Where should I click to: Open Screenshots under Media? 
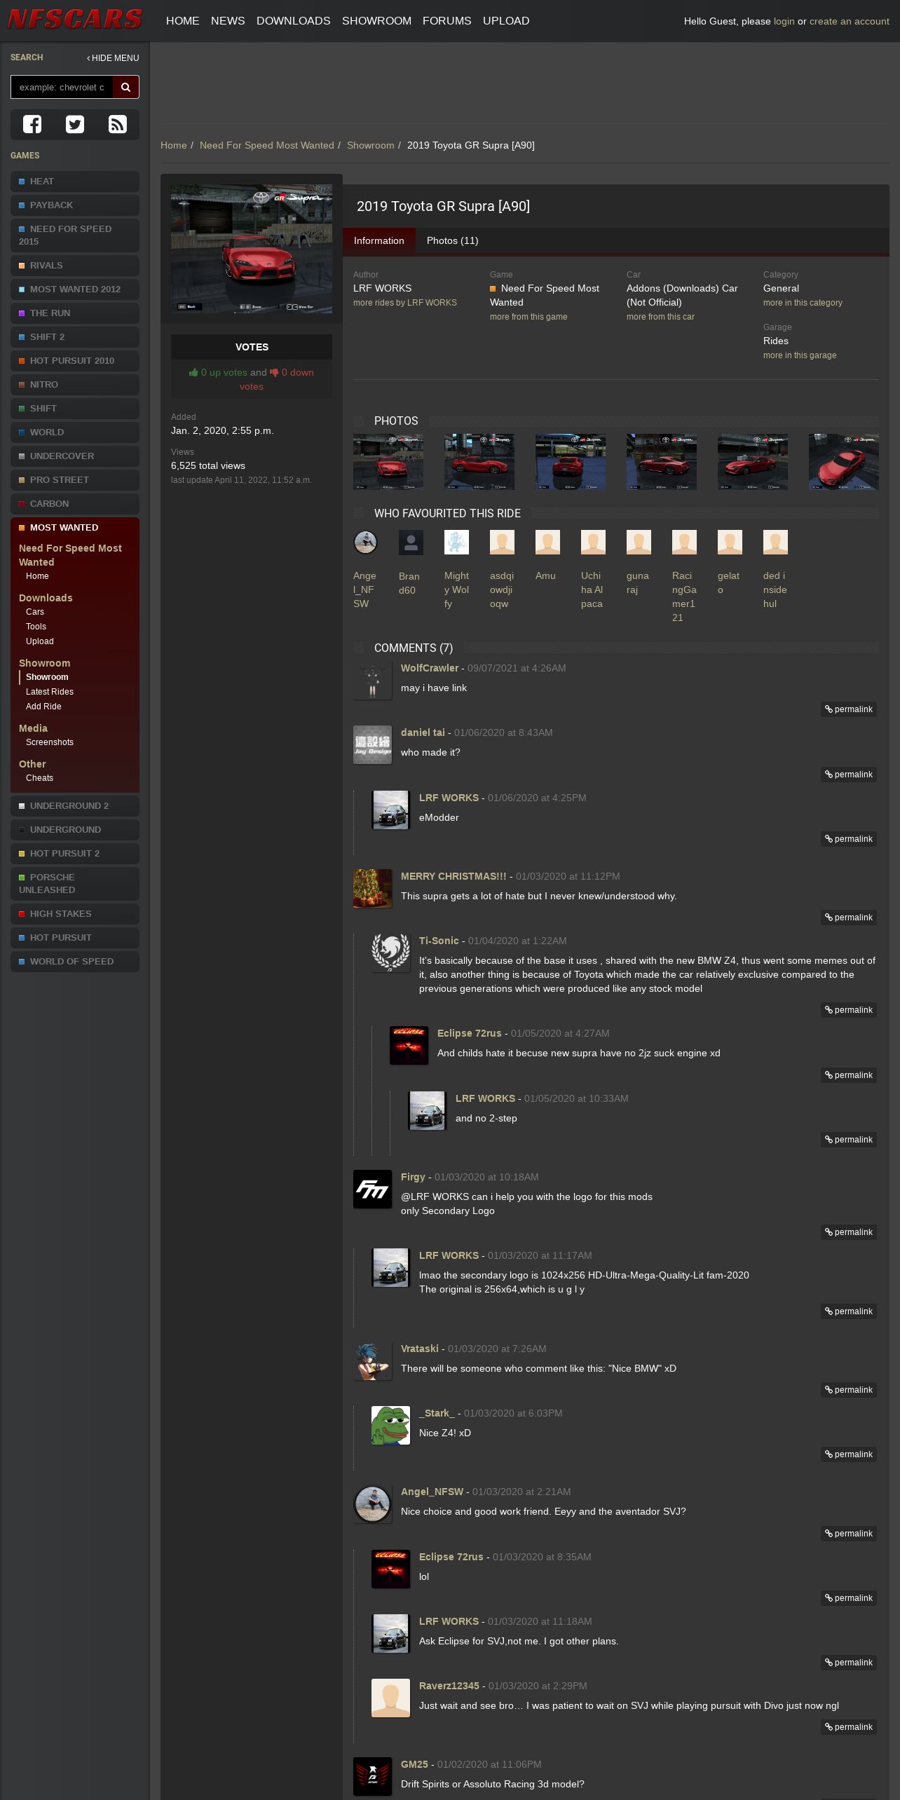(50, 742)
